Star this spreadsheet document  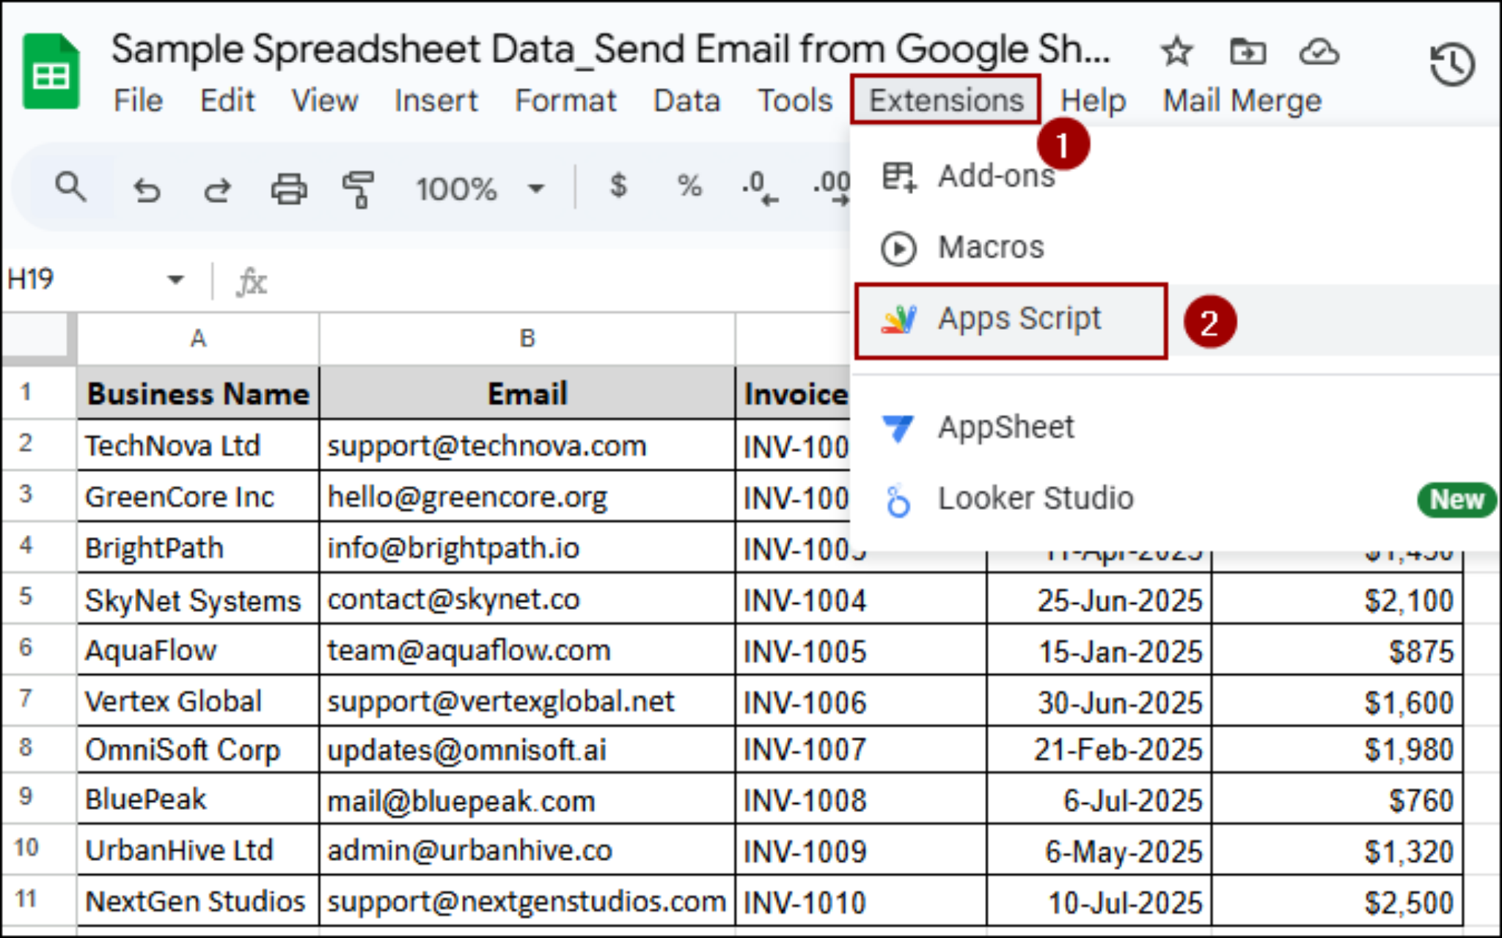(x=1176, y=53)
